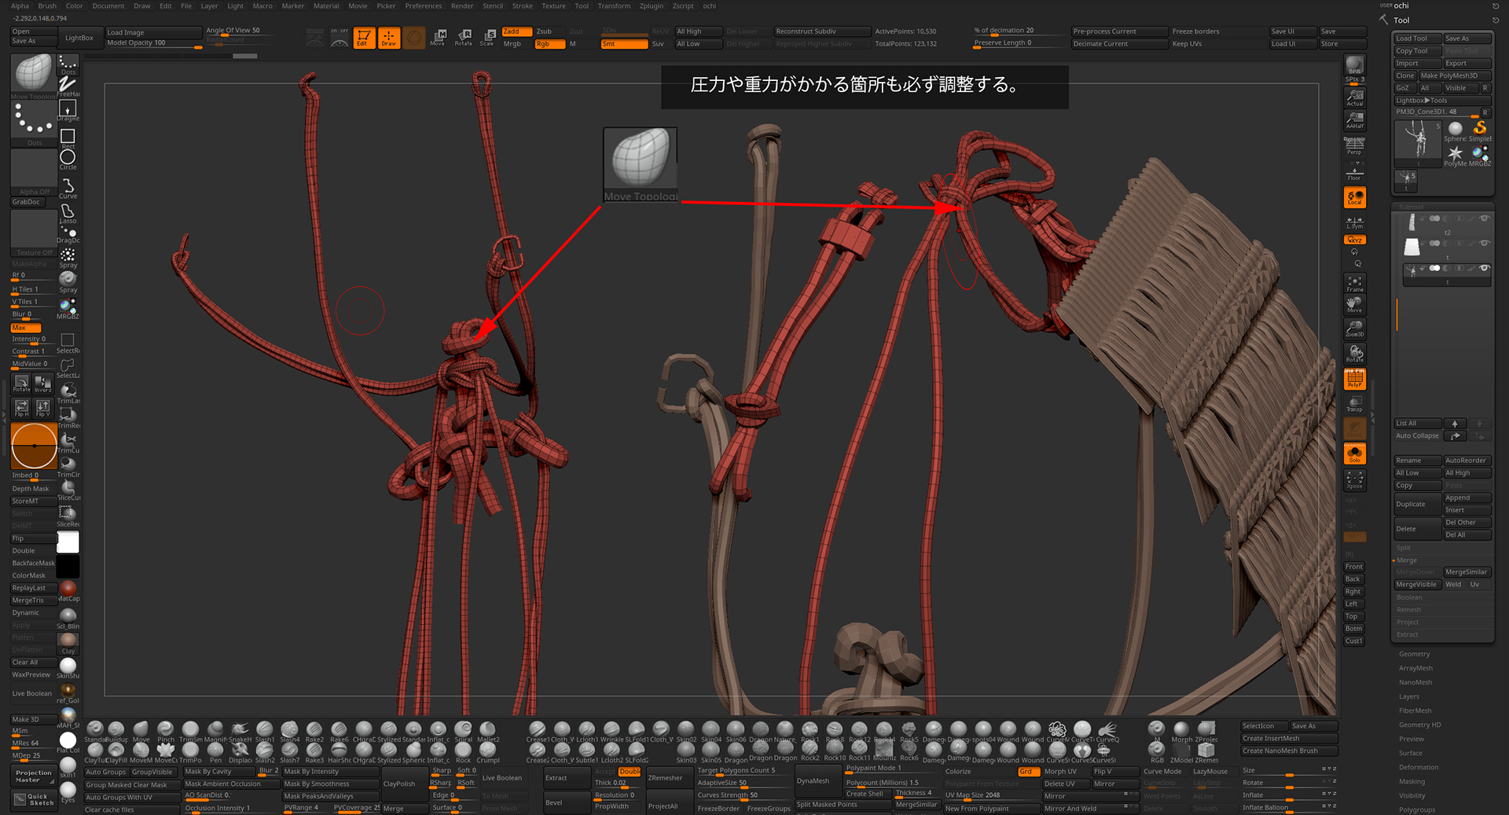The width and height of the screenshot is (1509, 815).
Task: Click the Xpose icon
Action: (x=1355, y=479)
